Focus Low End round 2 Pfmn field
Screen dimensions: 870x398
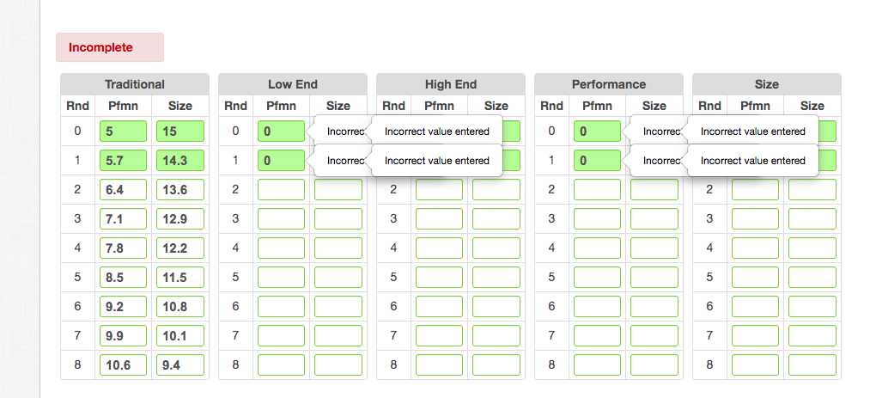point(282,190)
